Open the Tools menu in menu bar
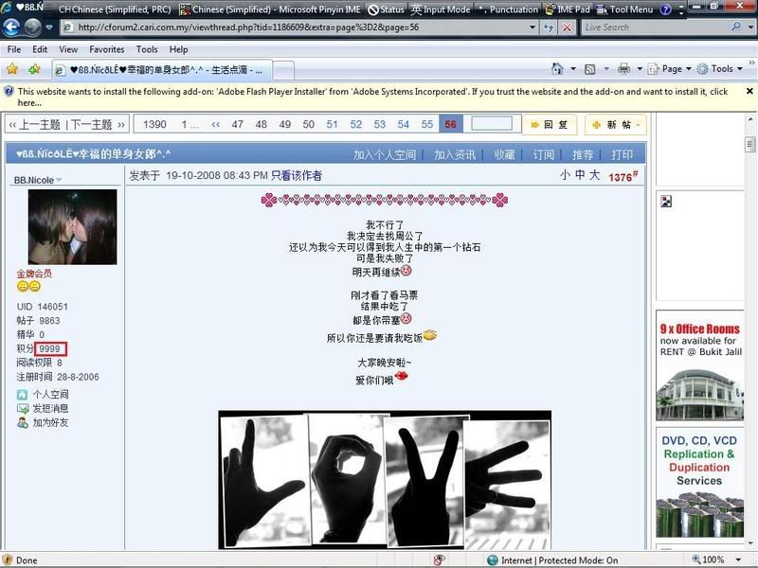Viewport: 758px width, 568px height. point(147,49)
